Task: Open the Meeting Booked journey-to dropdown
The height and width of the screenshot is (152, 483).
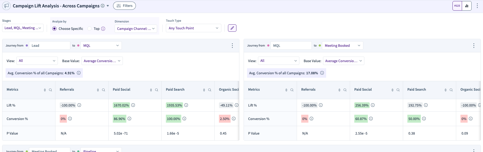Action: (x=343, y=45)
